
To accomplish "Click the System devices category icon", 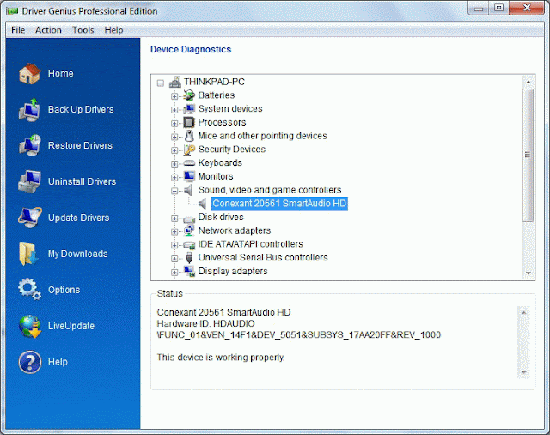I will pos(189,108).
